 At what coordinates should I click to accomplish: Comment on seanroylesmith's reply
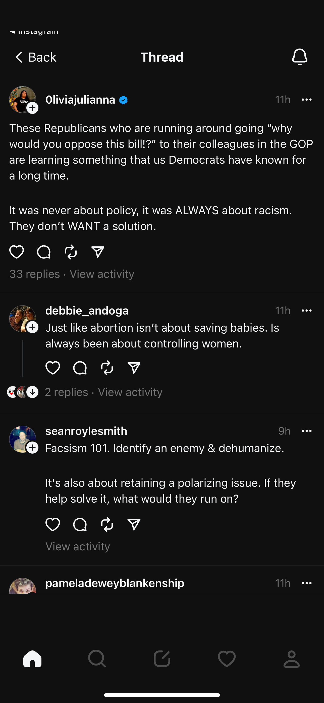tap(80, 524)
